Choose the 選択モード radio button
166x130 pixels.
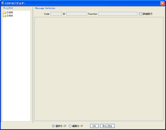53,126
